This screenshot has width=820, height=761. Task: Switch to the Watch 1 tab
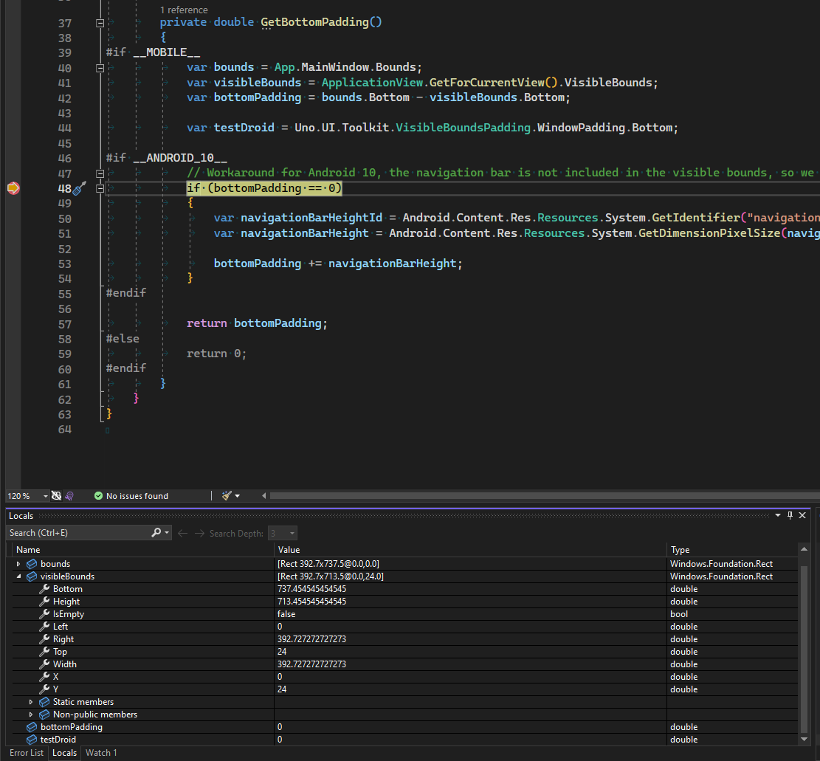click(101, 752)
